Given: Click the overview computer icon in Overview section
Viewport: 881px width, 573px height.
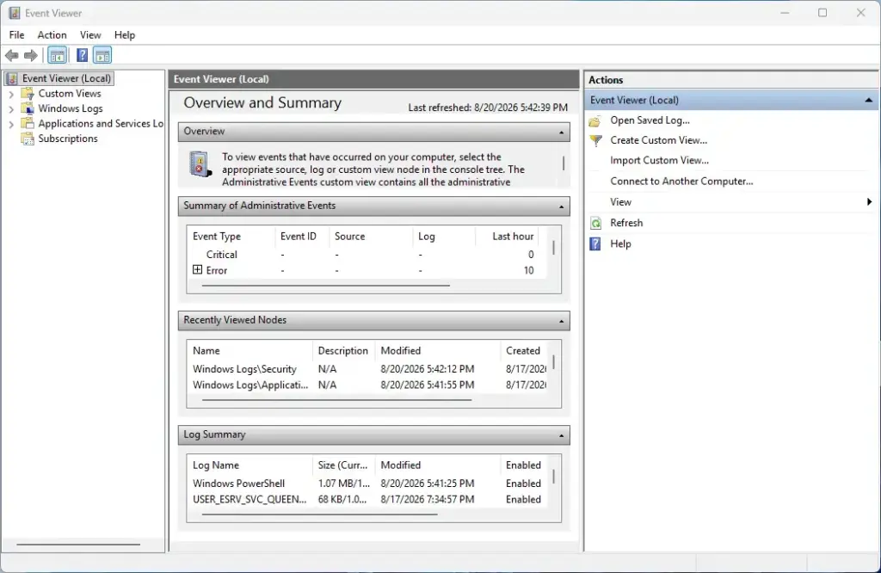Looking at the screenshot, I should coord(200,164).
